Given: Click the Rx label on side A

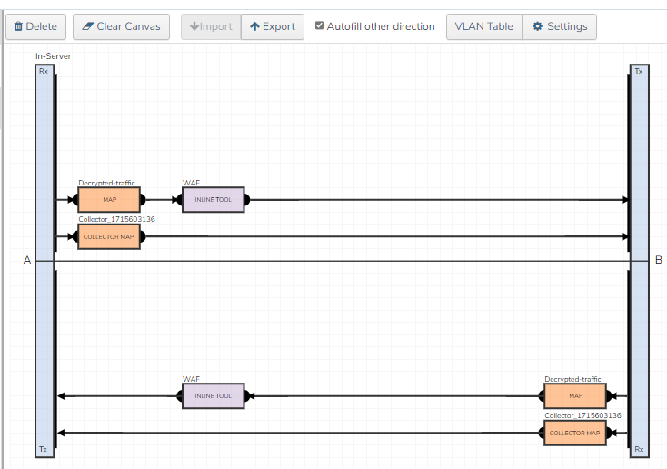Looking at the screenshot, I should [x=44, y=71].
